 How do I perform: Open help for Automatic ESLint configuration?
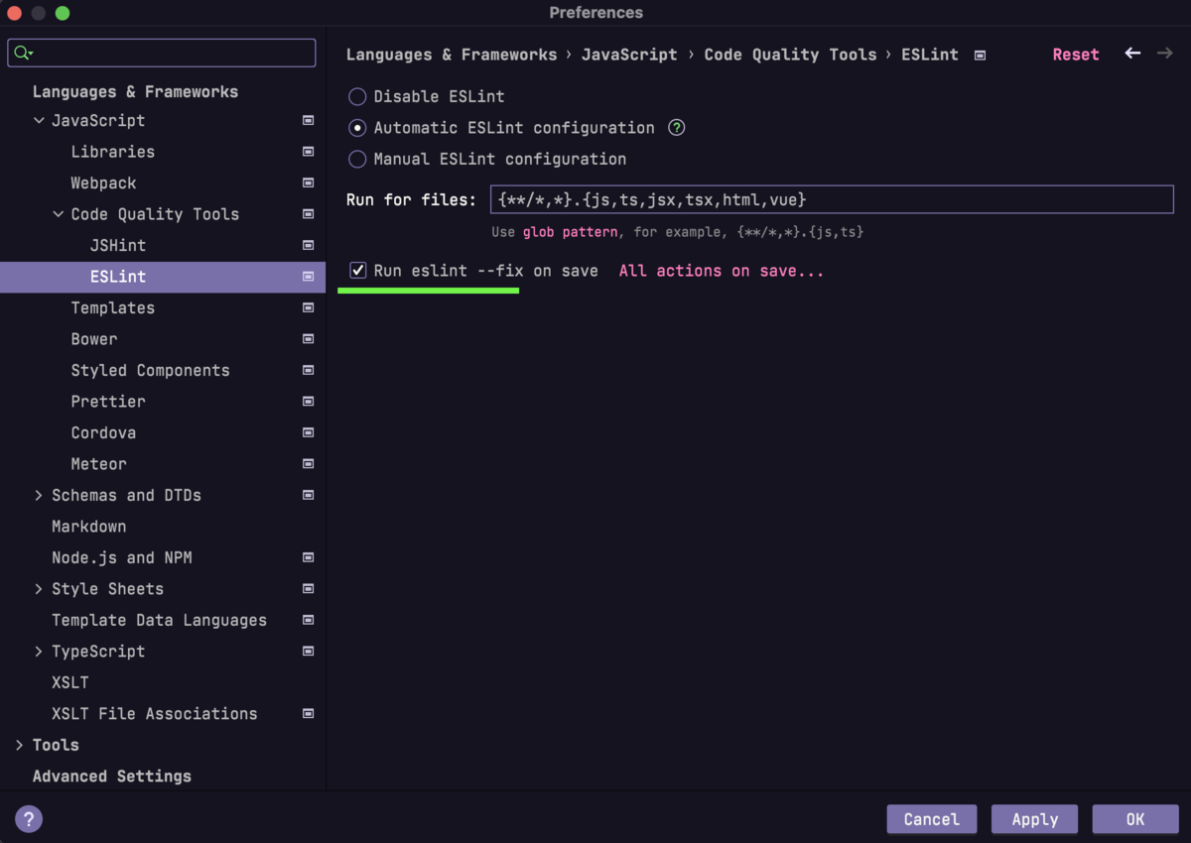[x=677, y=128]
